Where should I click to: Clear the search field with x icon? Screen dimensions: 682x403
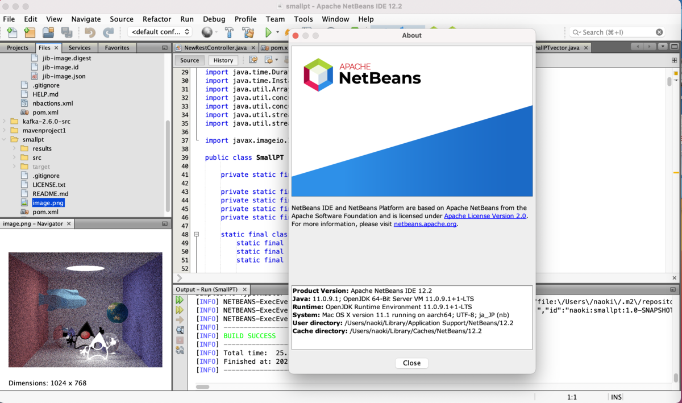tap(659, 32)
